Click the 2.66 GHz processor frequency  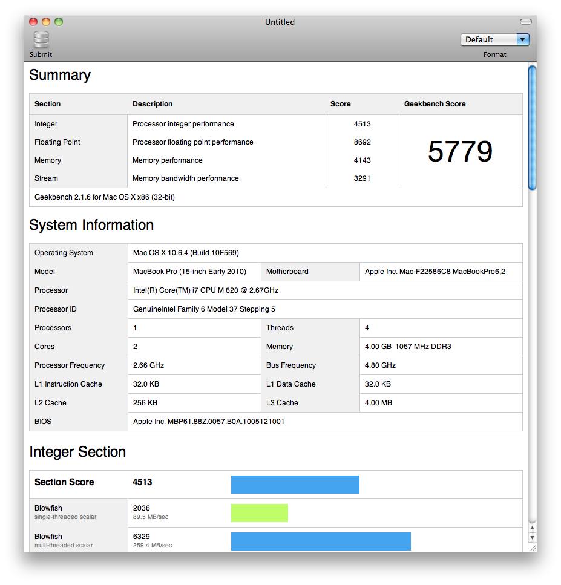pyautogui.click(x=148, y=365)
